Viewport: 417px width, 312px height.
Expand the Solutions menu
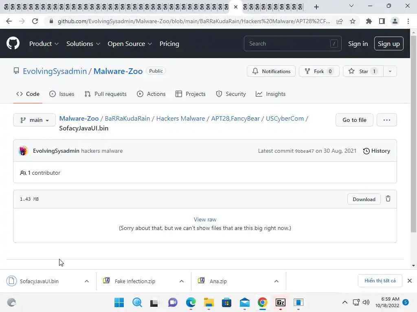coord(83,44)
